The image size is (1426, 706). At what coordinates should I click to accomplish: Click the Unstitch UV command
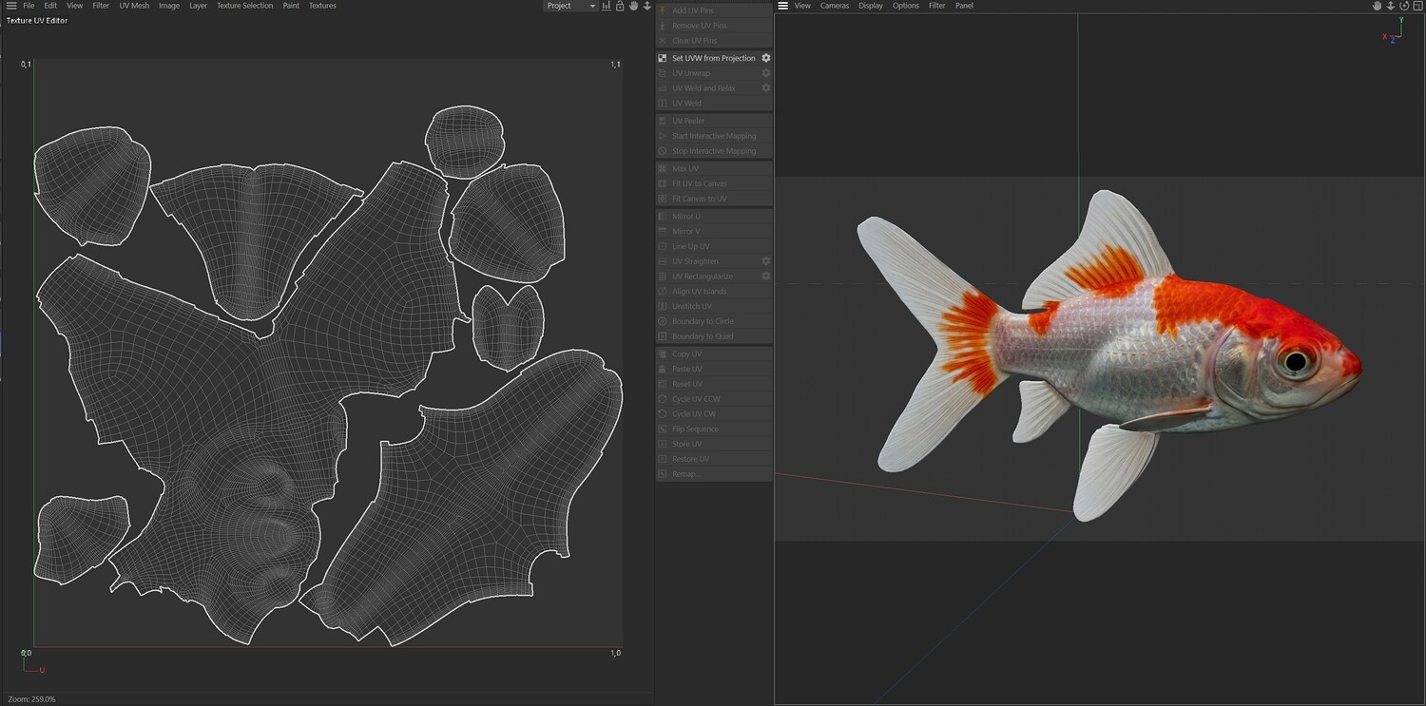pos(714,307)
